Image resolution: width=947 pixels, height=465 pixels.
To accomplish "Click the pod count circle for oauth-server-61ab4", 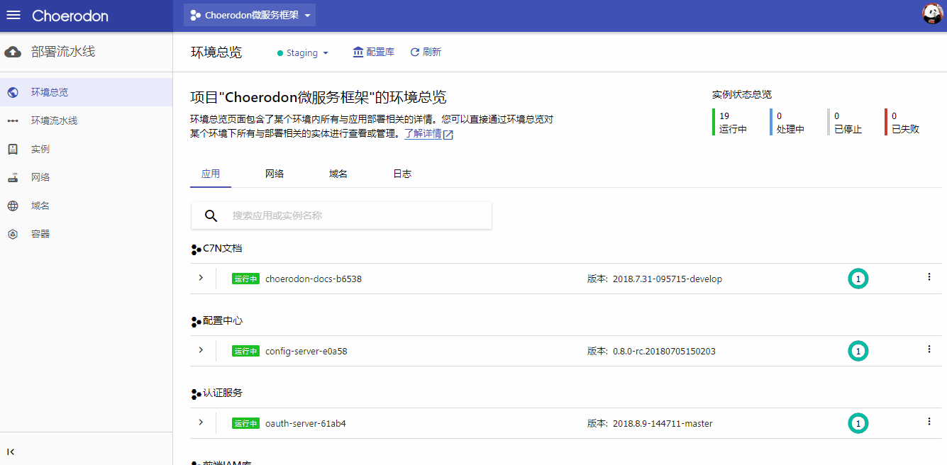I will coord(858,424).
